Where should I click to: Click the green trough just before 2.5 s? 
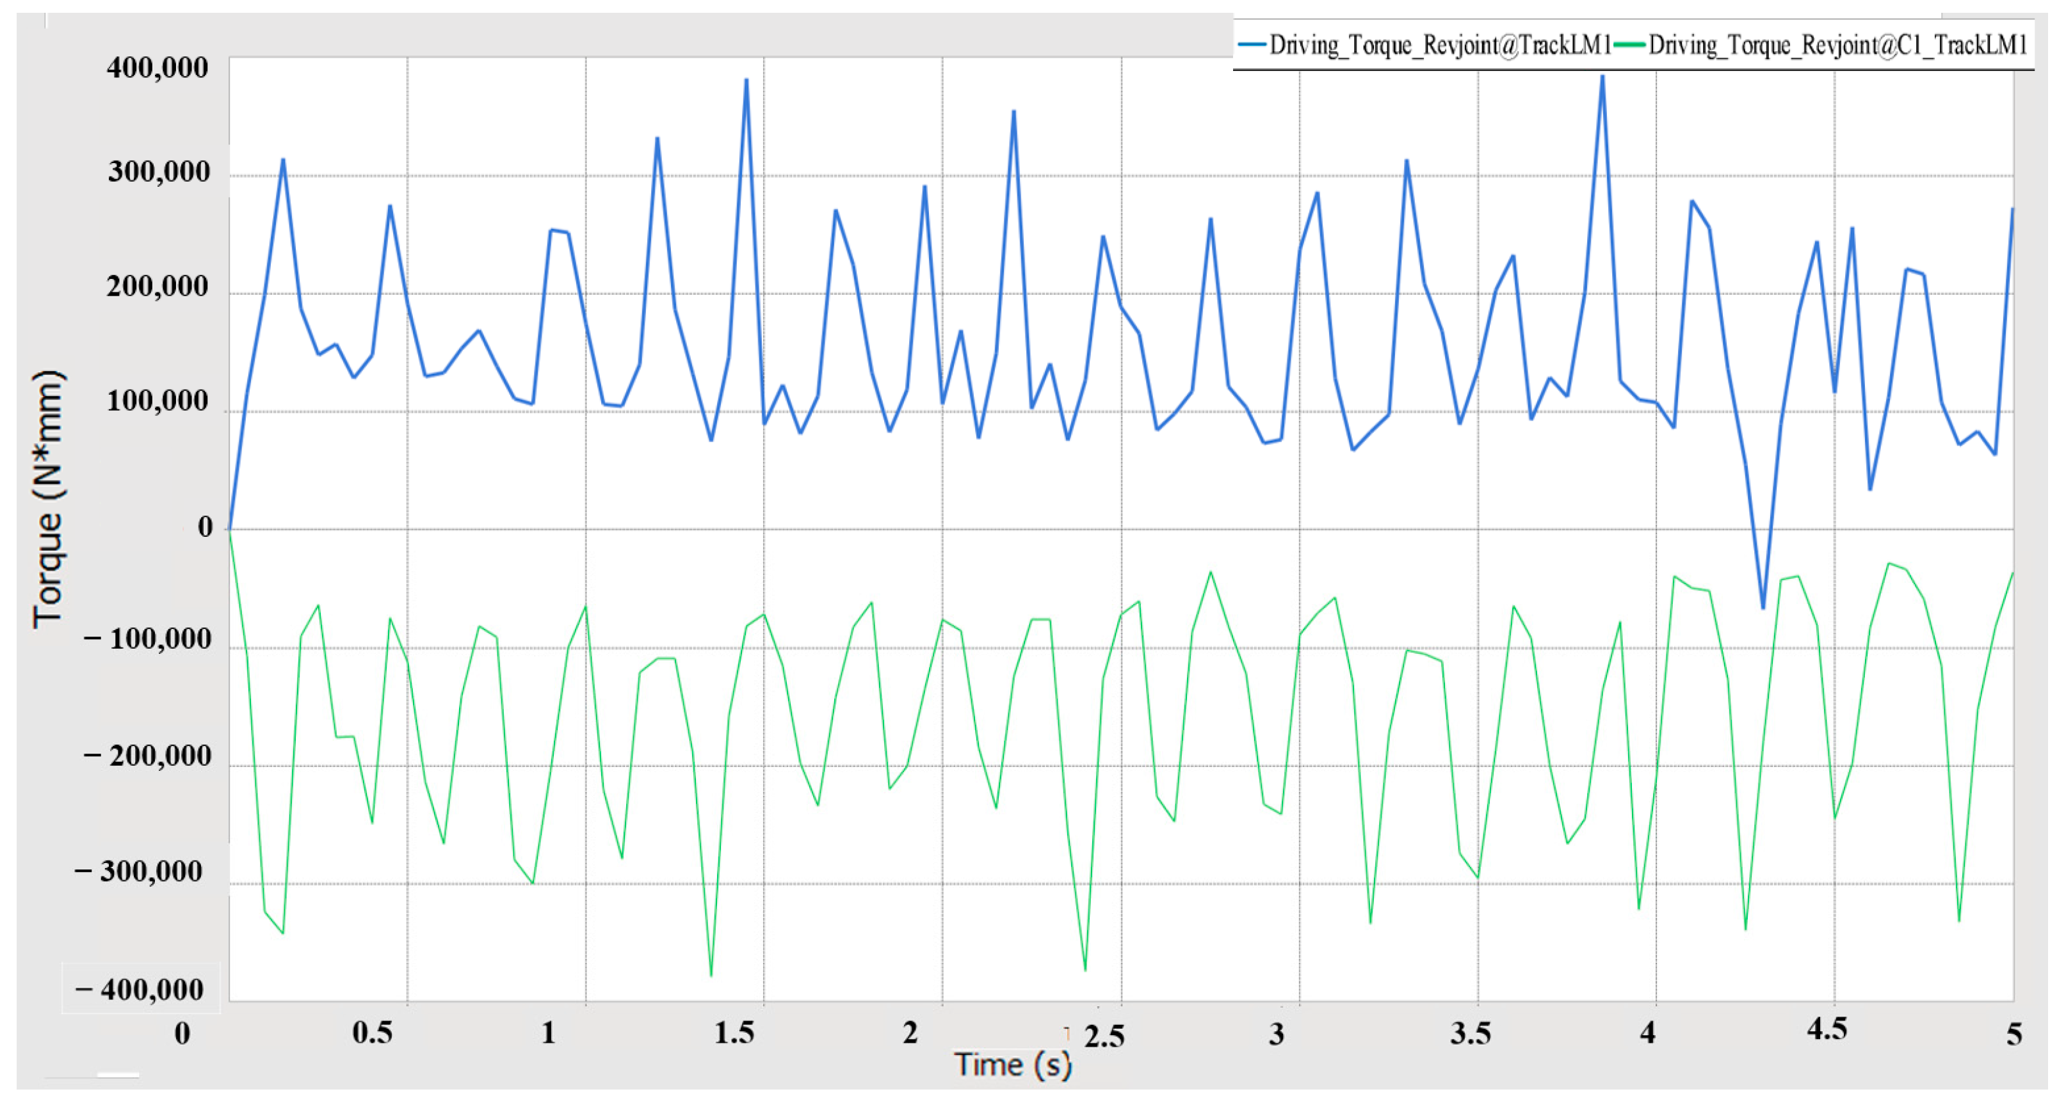(x=1085, y=969)
